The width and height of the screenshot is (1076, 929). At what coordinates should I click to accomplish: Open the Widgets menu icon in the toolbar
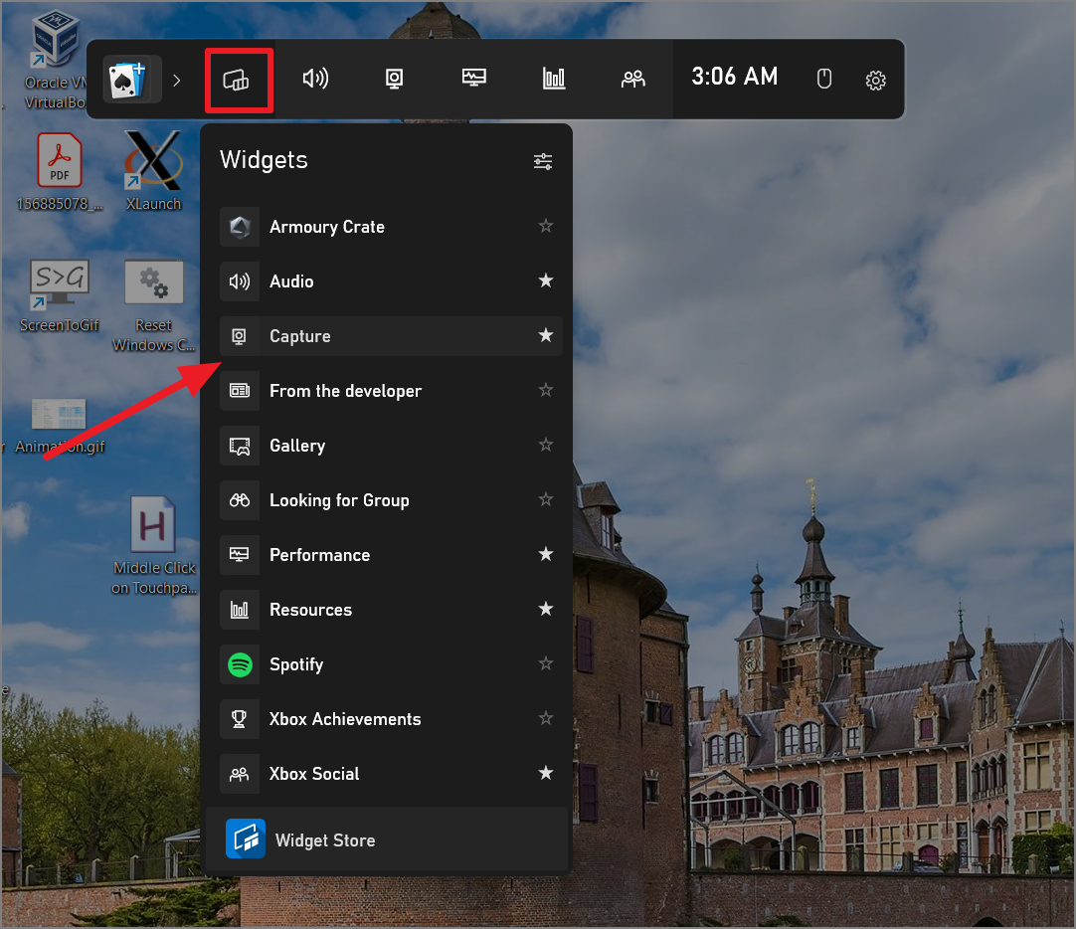(239, 80)
